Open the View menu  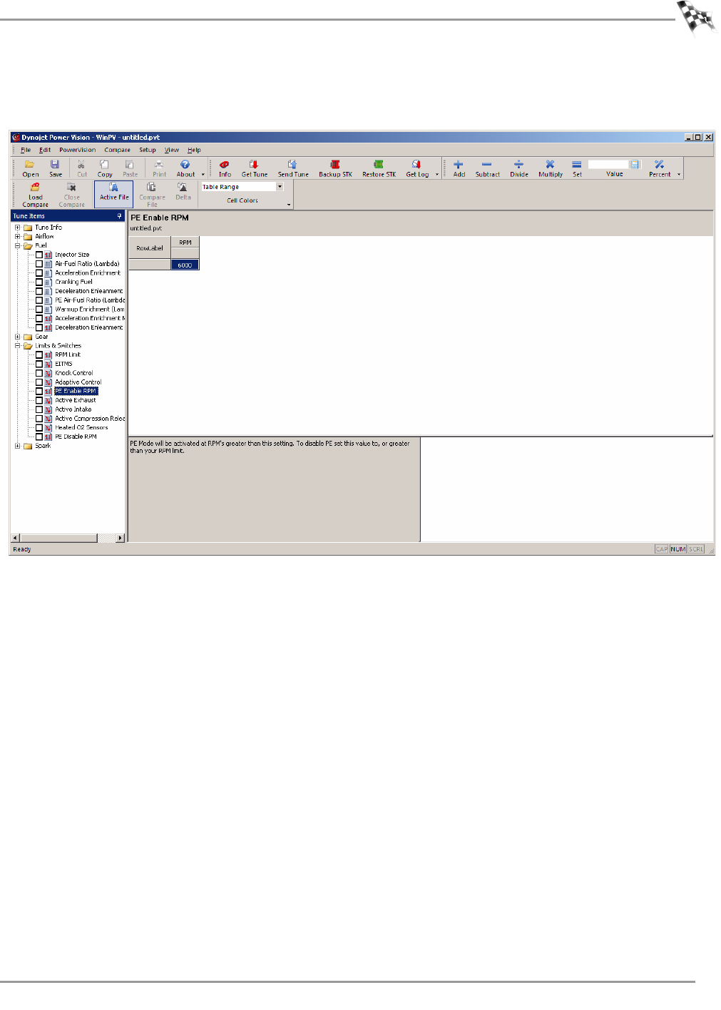tap(172, 150)
